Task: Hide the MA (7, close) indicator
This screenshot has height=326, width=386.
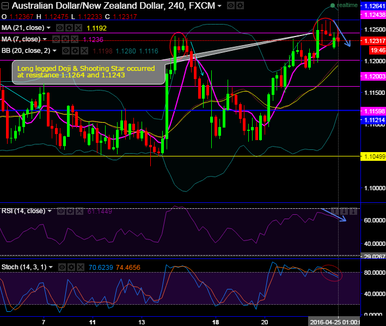Action: [x=56, y=39]
